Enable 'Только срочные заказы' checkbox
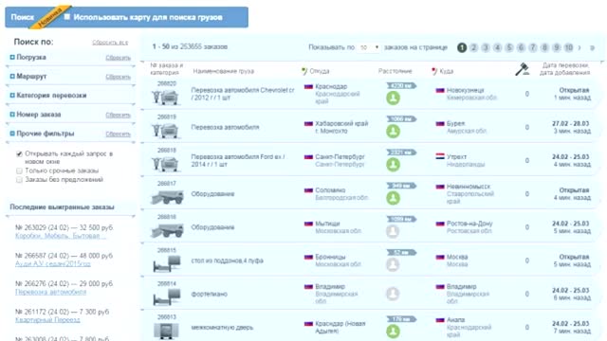 [x=19, y=170]
